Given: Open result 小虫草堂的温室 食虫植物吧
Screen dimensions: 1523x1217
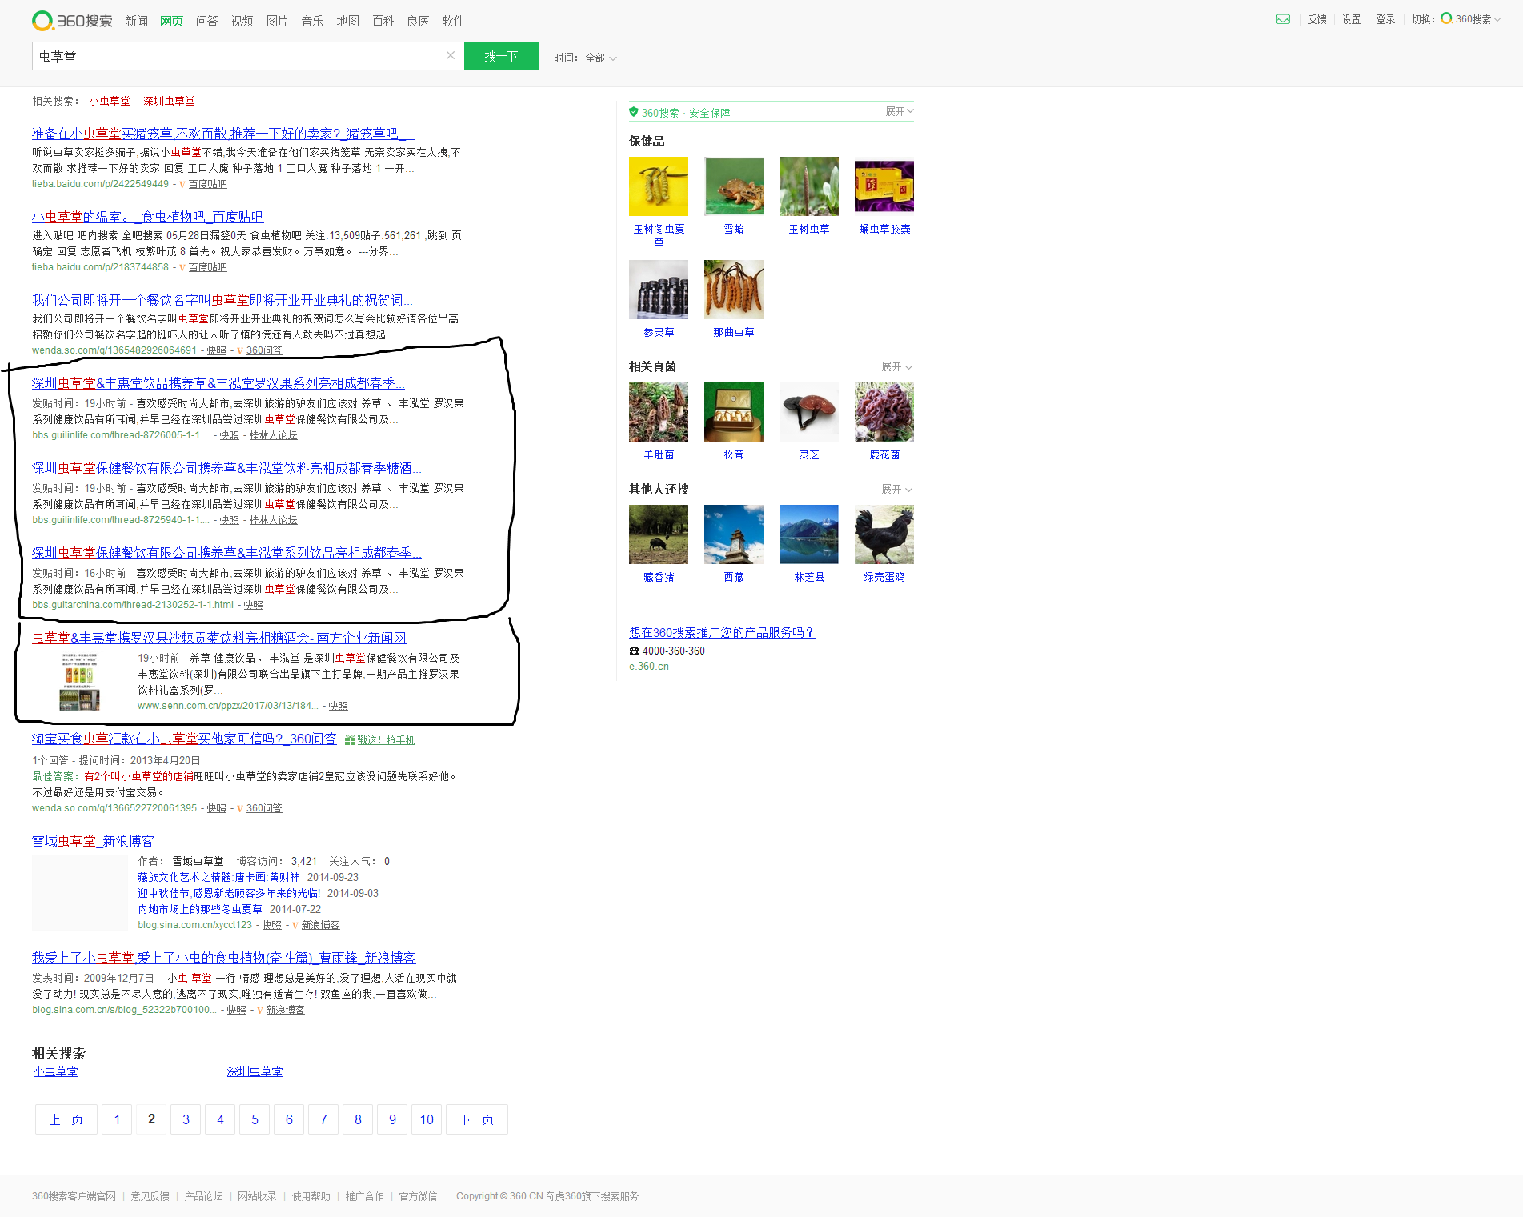Looking at the screenshot, I should [x=147, y=217].
